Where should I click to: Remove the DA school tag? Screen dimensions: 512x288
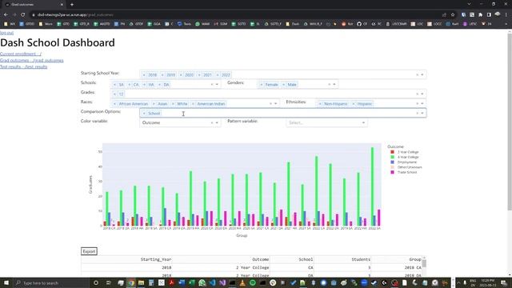(x=160, y=85)
